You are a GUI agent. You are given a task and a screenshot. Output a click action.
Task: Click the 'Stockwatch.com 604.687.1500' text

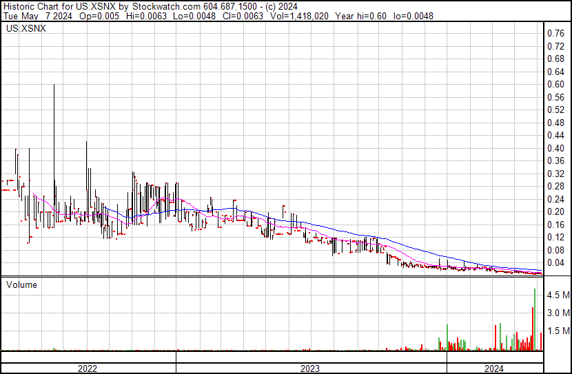194,7
